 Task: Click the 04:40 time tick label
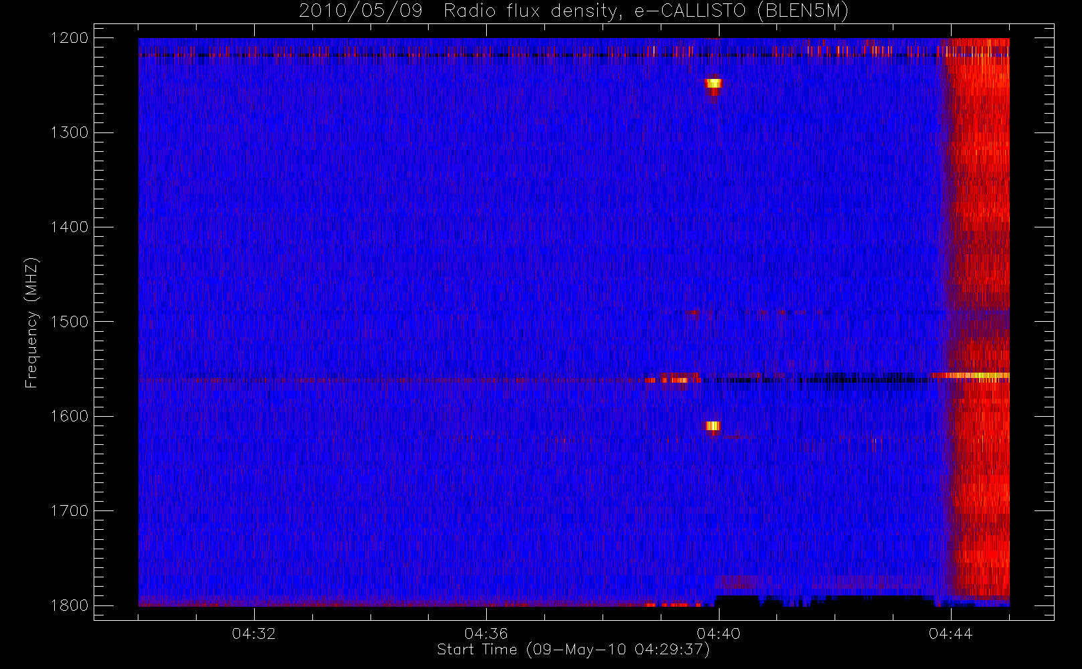click(718, 634)
